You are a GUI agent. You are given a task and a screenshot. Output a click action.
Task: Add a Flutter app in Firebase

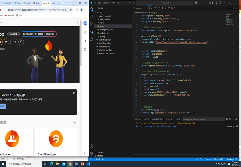coord(21,42)
